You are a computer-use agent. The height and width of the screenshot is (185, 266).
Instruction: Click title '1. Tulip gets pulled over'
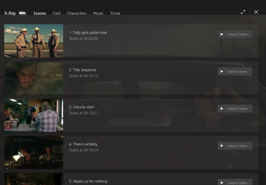88,33
